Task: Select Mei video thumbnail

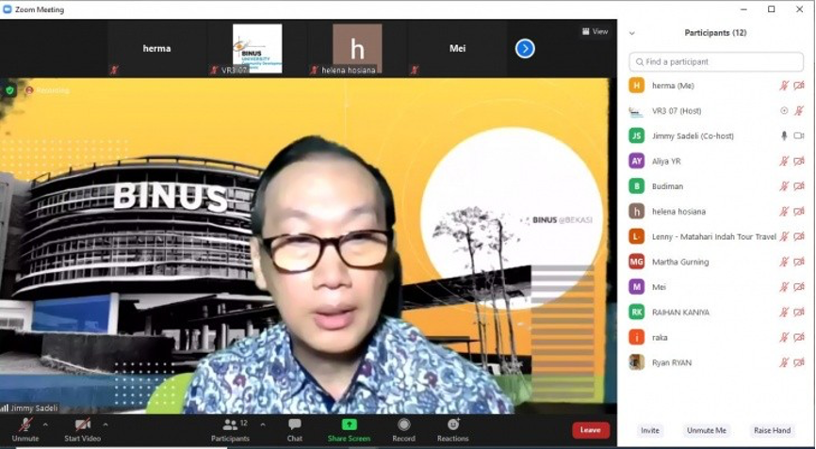Action: pos(457,49)
